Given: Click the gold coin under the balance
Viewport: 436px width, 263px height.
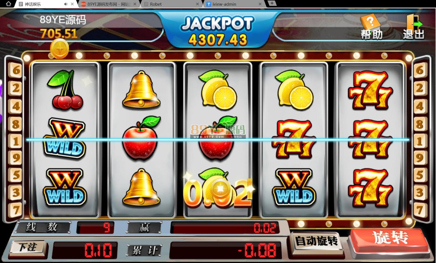Looking at the screenshot, I should click(x=59, y=48).
